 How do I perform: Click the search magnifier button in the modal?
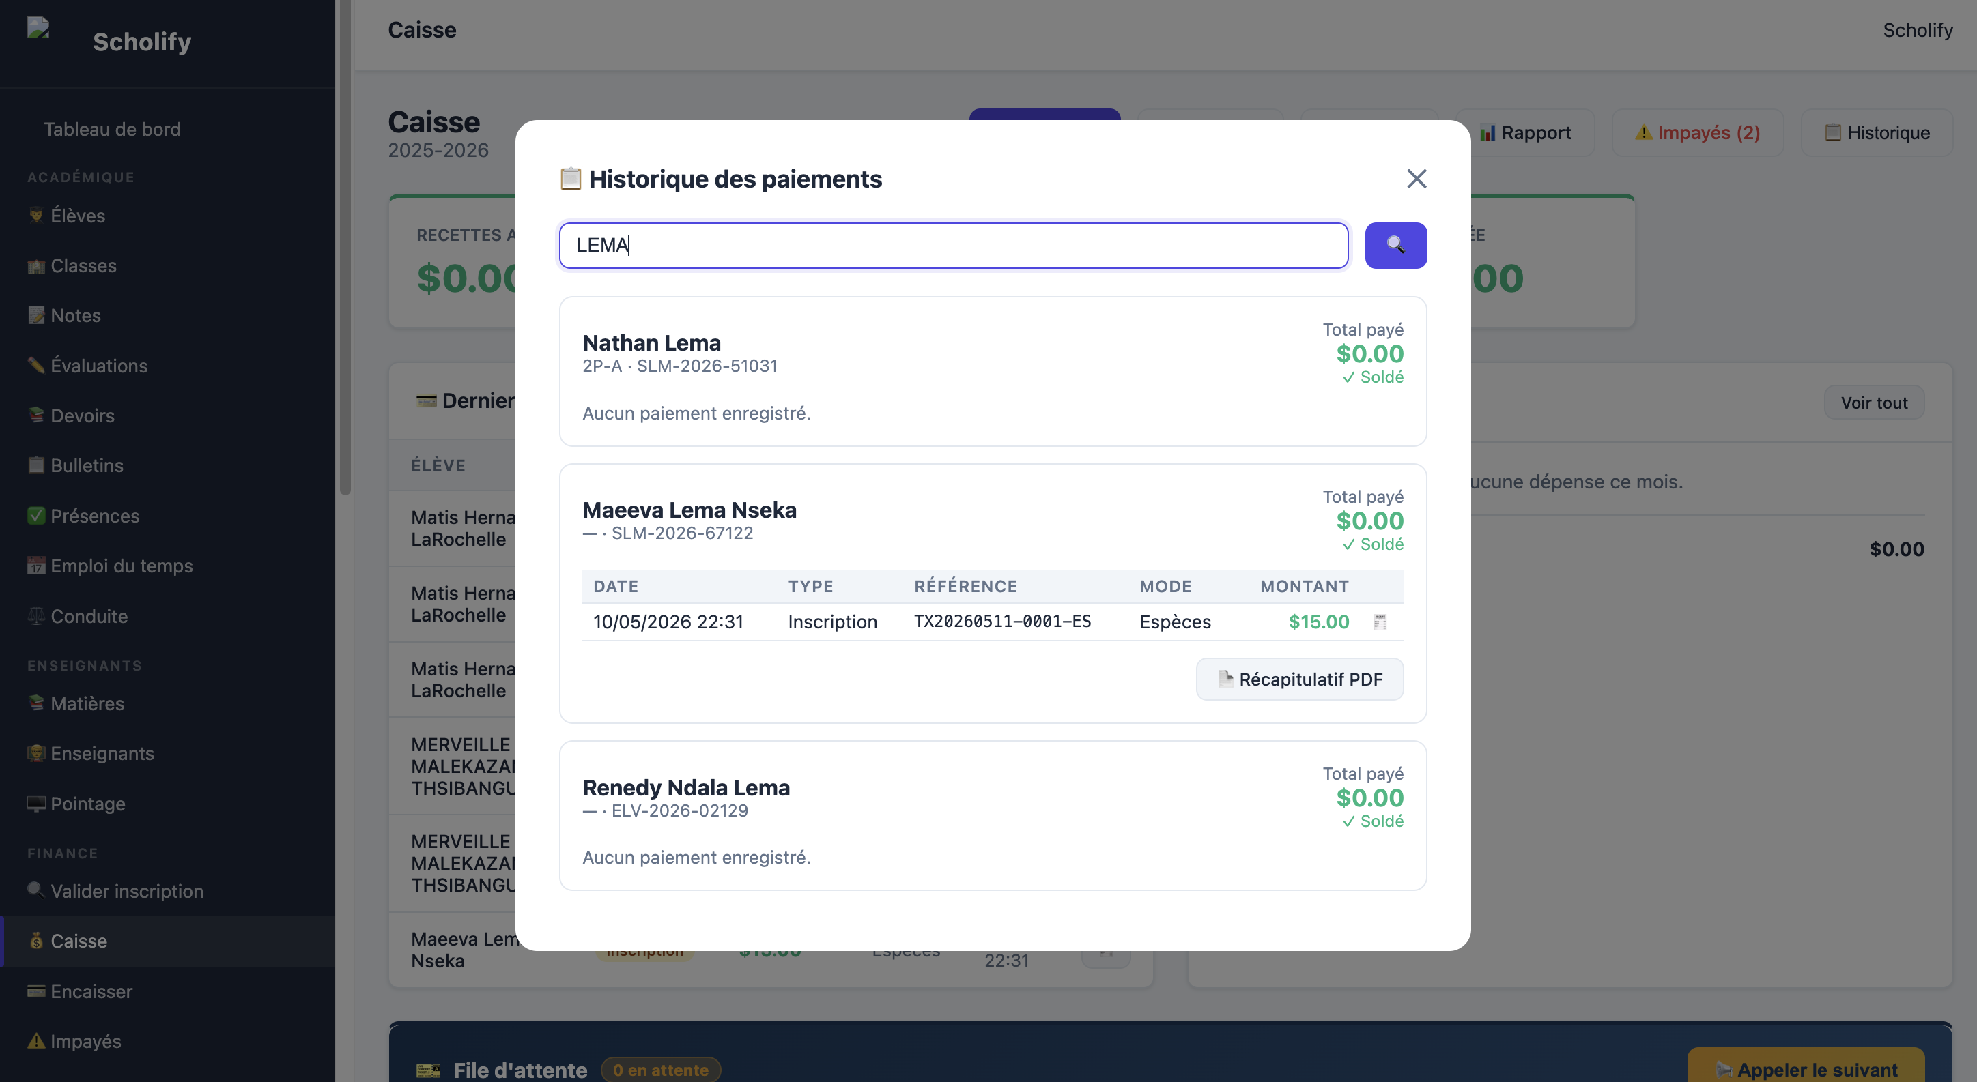(x=1395, y=246)
